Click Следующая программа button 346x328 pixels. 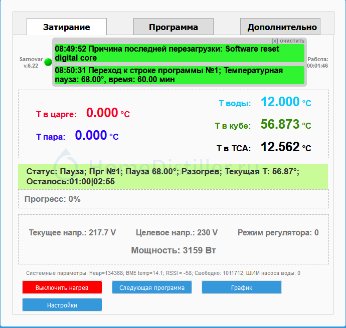click(152, 287)
